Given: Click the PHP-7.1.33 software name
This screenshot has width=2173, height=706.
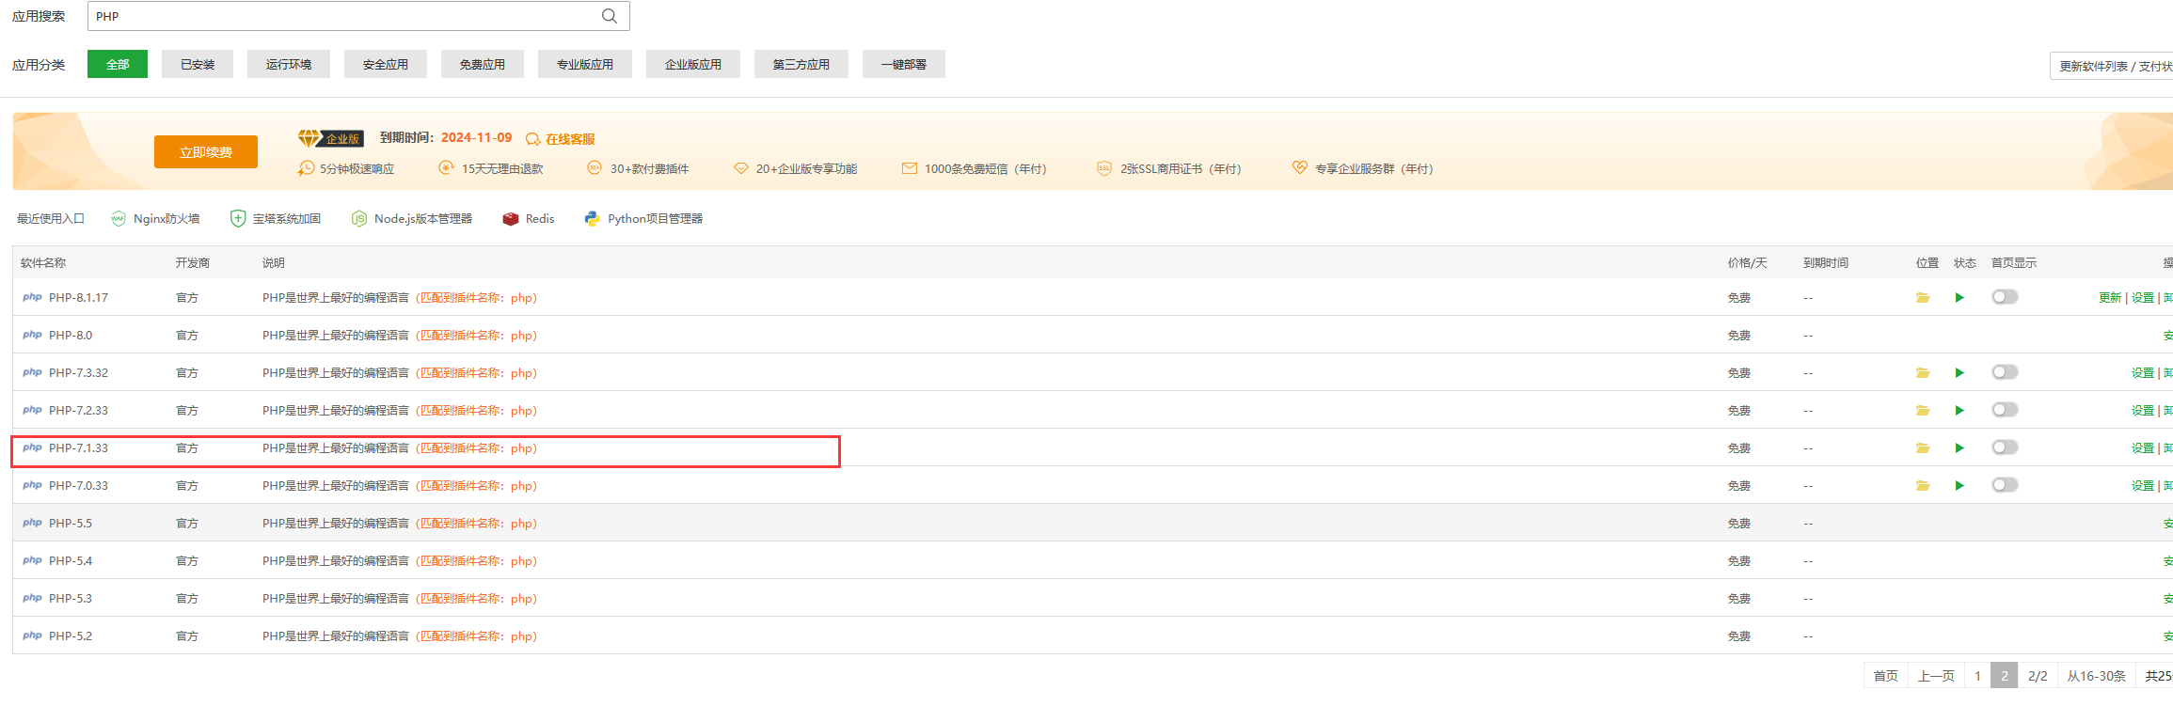Looking at the screenshot, I should pos(78,448).
